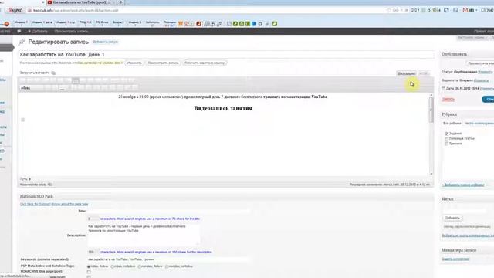Click the set thumbnail link
This screenshot has width=494, height=278.
pos(455,259)
